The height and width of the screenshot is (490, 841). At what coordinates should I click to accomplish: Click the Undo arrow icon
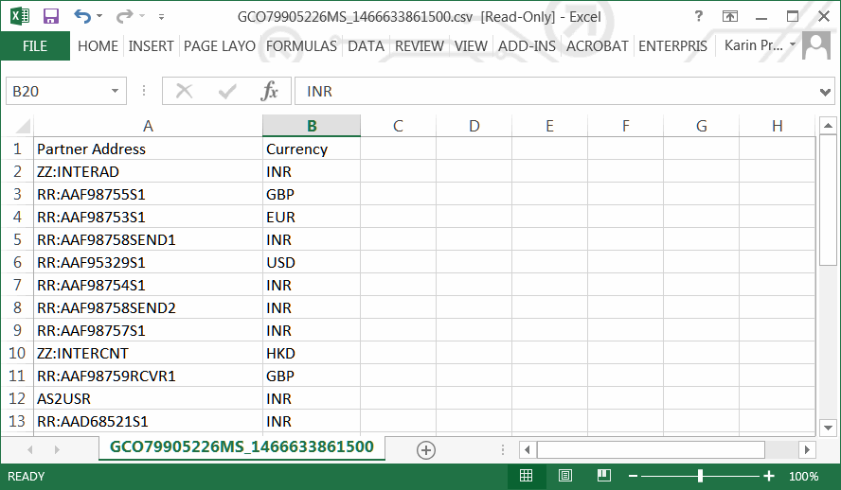pyautogui.click(x=81, y=16)
